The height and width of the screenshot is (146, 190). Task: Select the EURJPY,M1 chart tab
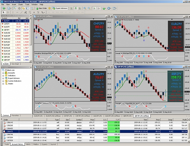[x=38, y=116]
